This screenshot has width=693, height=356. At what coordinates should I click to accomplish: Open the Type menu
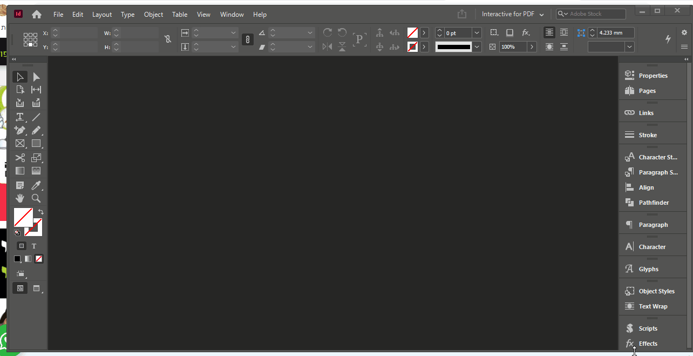[128, 15]
